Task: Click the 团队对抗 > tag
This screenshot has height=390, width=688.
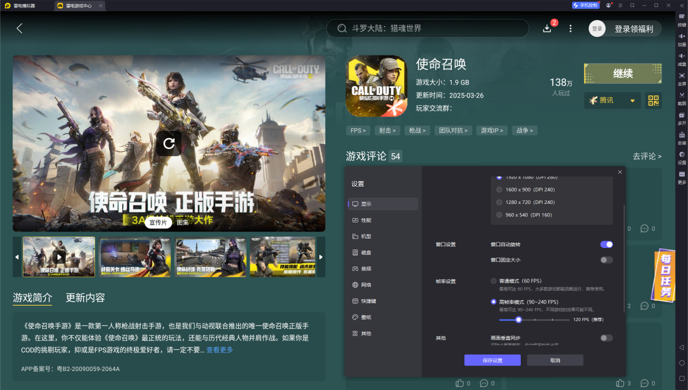Action: tap(453, 130)
